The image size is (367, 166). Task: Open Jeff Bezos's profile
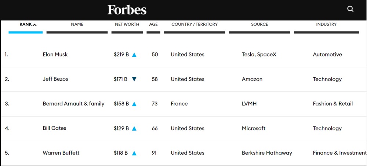[55, 79]
